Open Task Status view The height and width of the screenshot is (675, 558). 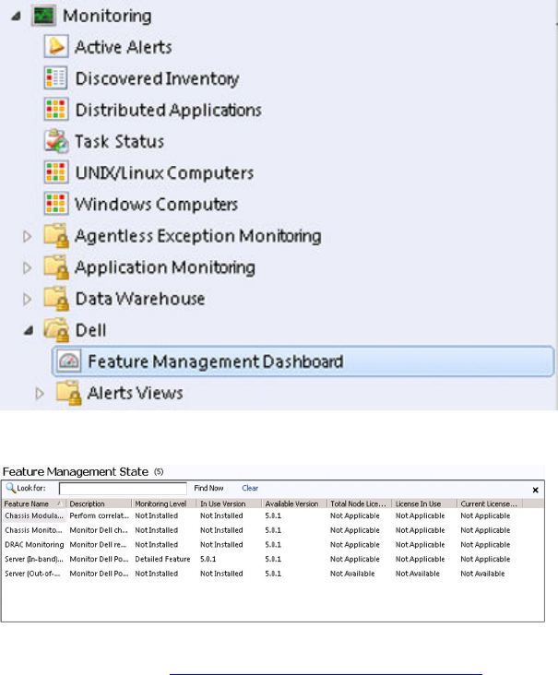coord(120,141)
